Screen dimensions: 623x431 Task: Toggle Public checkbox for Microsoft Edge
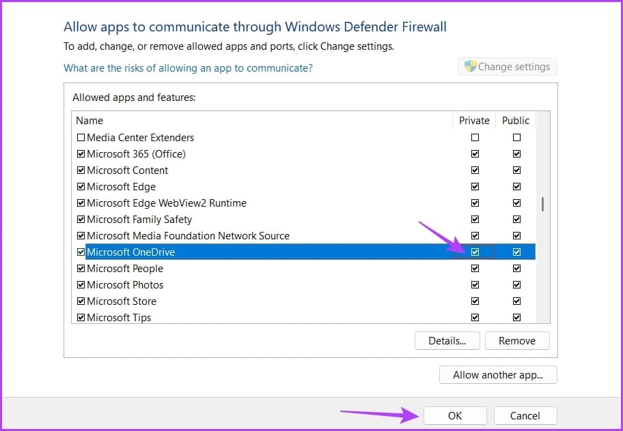[x=516, y=186]
